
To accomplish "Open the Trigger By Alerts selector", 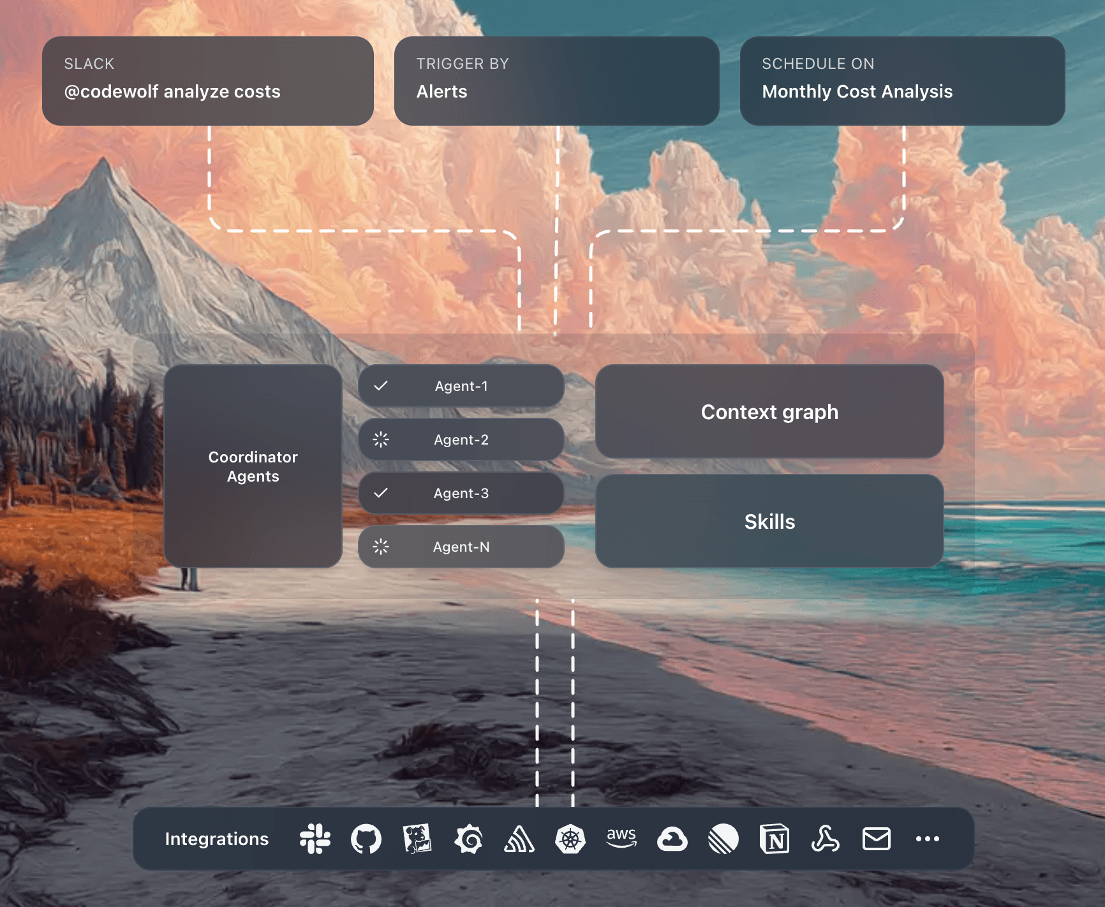I will (x=556, y=80).
